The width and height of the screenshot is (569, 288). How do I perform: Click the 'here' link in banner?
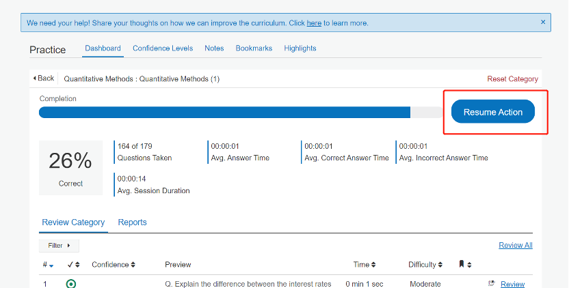314,23
